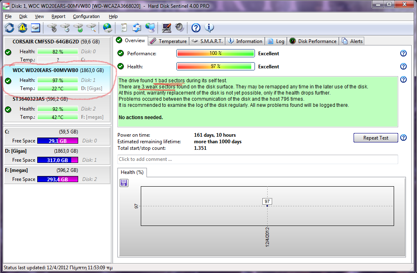Select the ST3640323AS disk entry
Viewport: 417px width, 273px height.
click(57, 108)
